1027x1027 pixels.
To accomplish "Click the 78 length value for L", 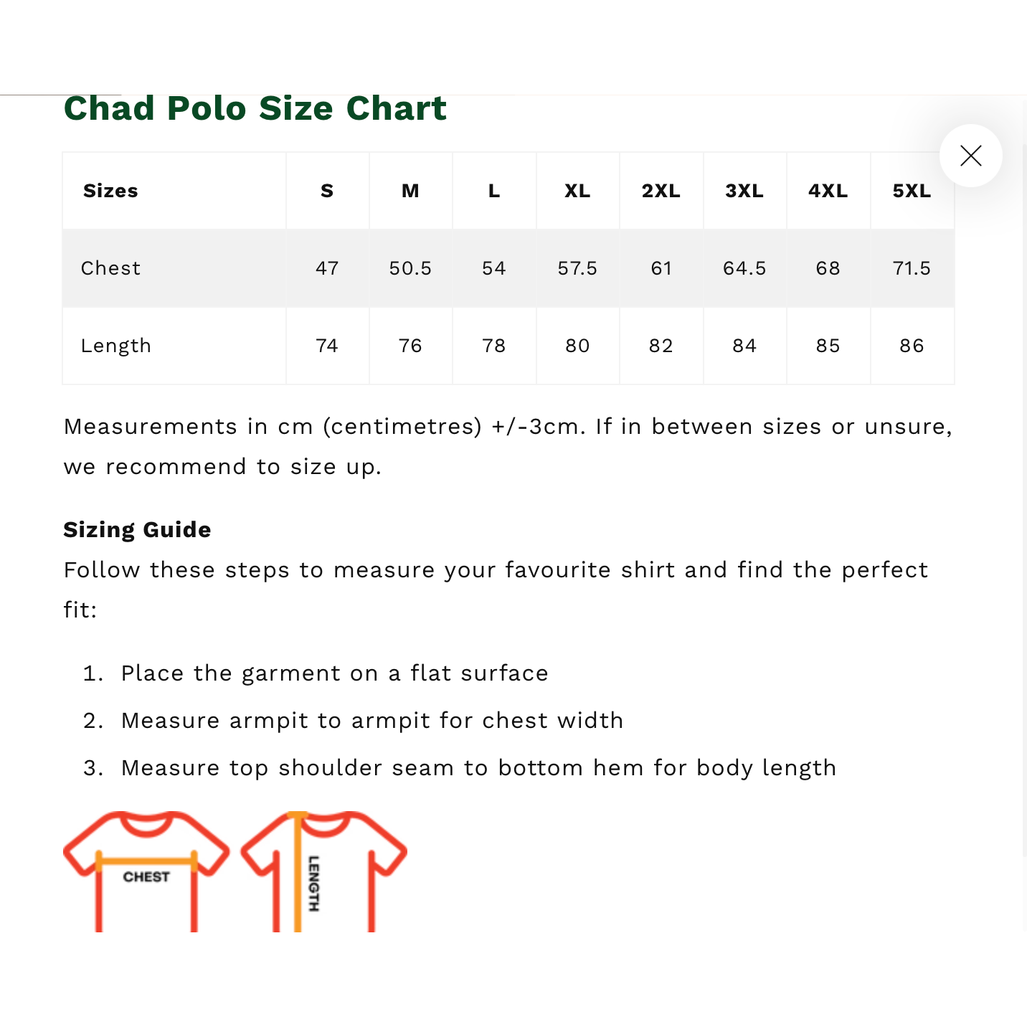I will pyautogui.click(x=494, y=346).
